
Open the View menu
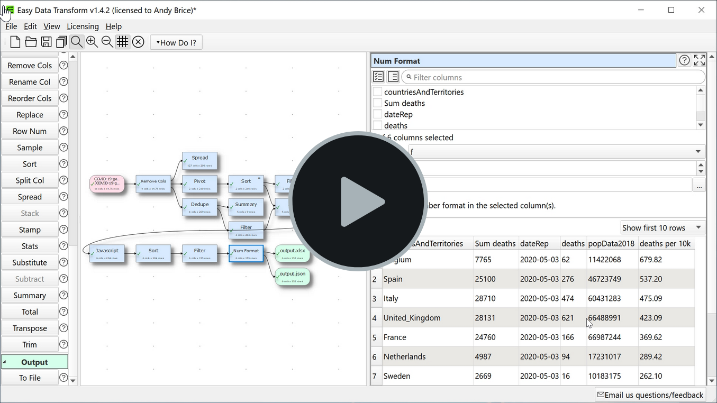[51, 26]
